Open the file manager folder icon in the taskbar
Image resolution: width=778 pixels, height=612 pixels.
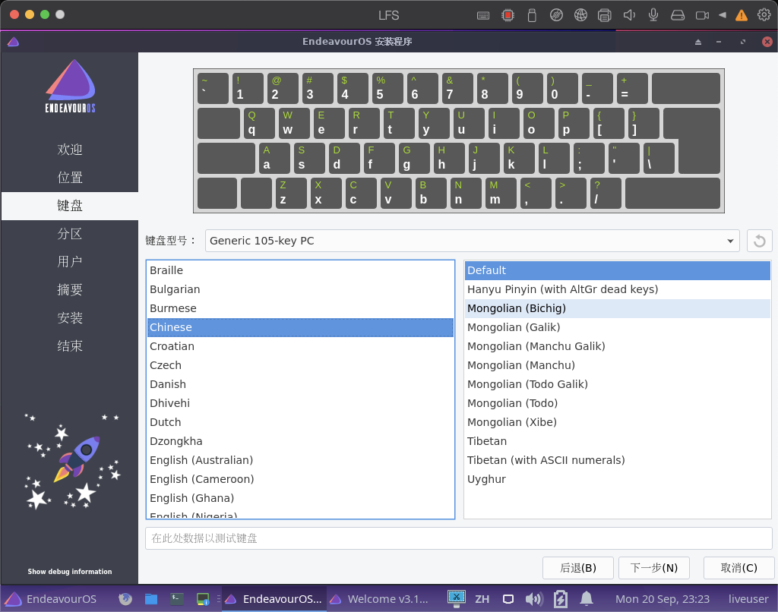pyautogui.click(x=151, y=599)
